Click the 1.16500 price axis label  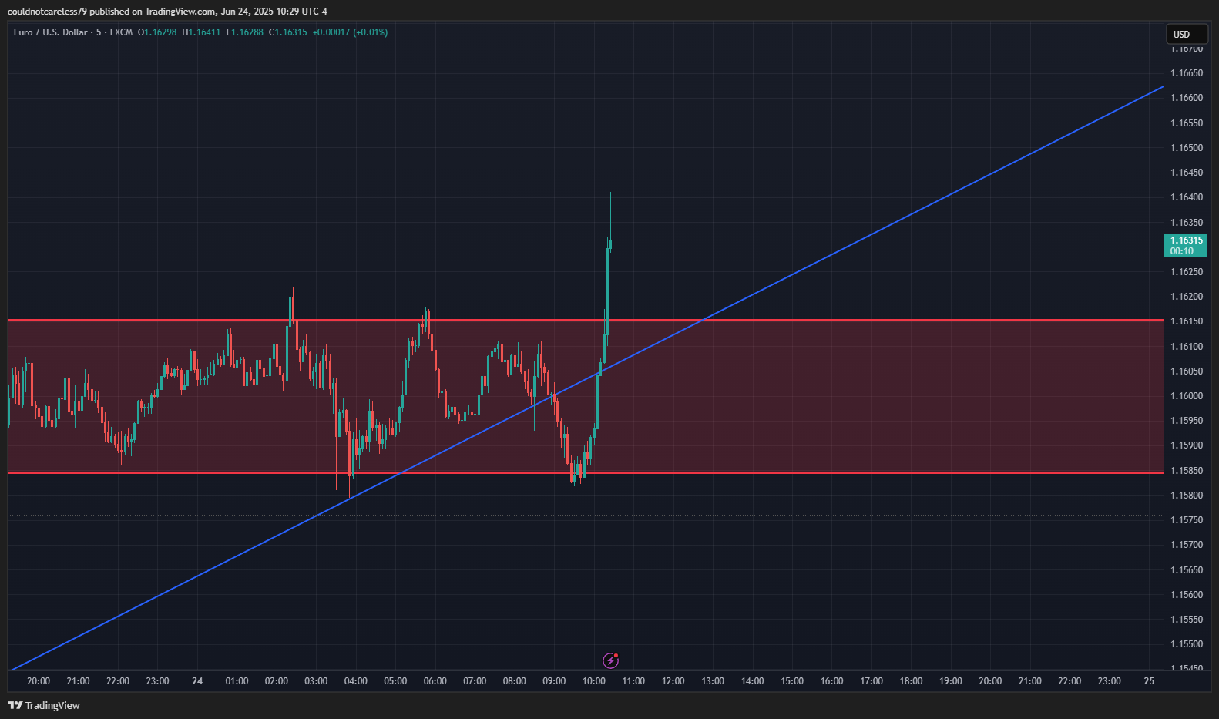(1186, 148)
